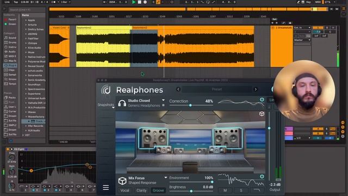Open the Realphones hamburger menu
Screen dimensions: 348x196
[106, 187]
